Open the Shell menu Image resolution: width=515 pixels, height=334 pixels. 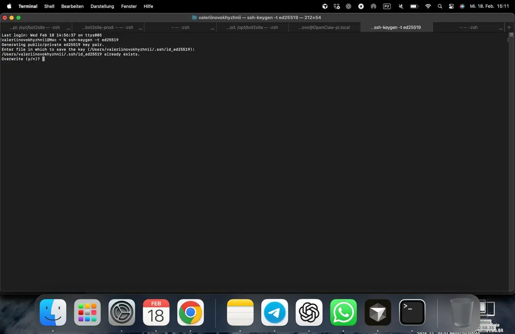coord(49,6)
